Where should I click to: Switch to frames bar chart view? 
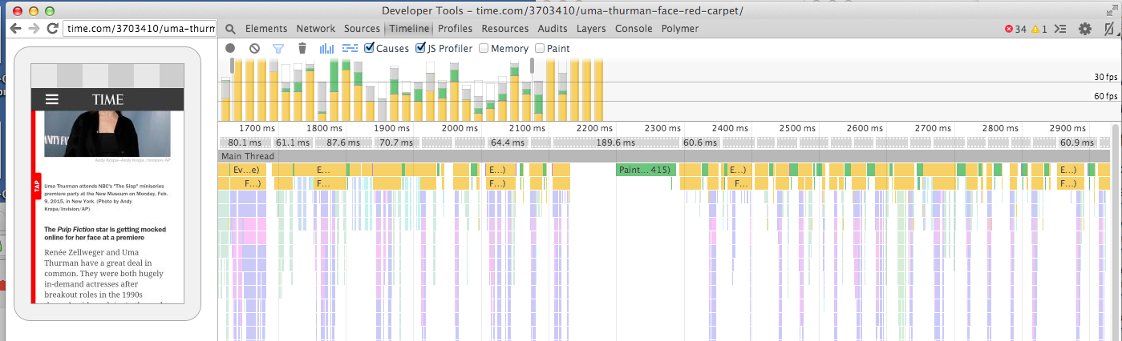point(327,49)
